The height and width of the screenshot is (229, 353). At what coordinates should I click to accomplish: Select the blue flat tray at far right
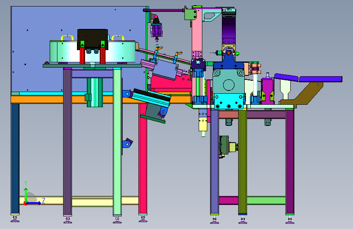[321, 79]
